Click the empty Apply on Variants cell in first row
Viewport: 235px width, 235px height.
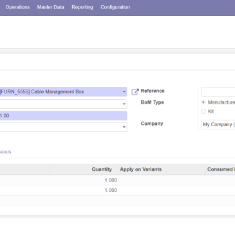pos(162,180)
